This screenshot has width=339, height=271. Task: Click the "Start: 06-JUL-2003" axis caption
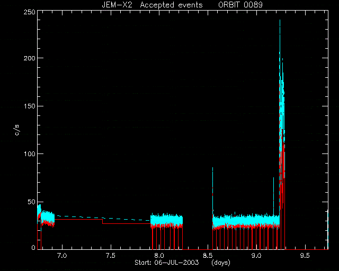click(167, 263)
